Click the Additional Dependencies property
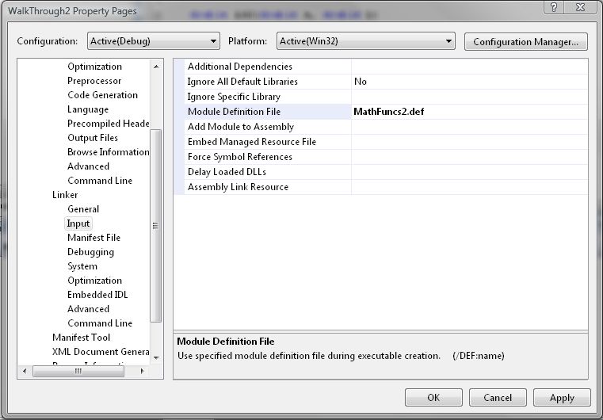Screen dimensions: 603x420 (239, 67)
